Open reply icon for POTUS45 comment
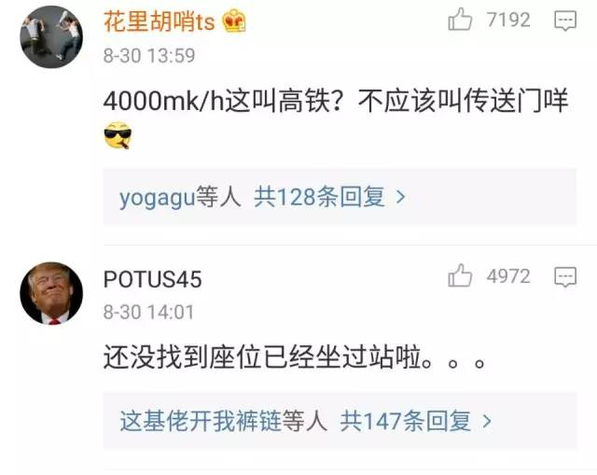This screenshot has height=475, width=597. point(565,276)
